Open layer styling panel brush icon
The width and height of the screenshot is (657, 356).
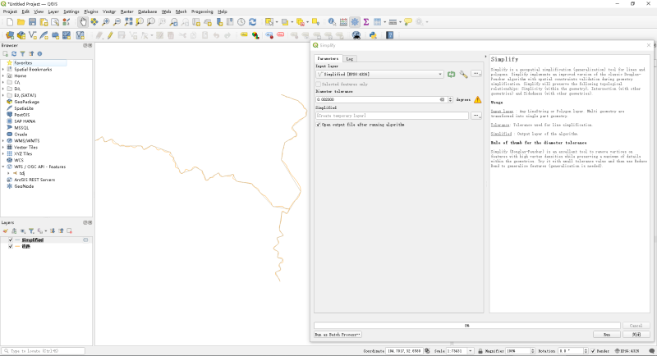tap(5, 231)
